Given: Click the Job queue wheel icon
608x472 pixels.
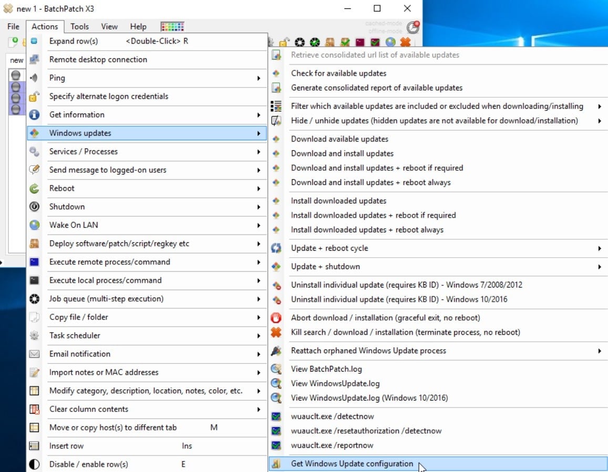Looking at the screenshot, I should click(34, 299).
